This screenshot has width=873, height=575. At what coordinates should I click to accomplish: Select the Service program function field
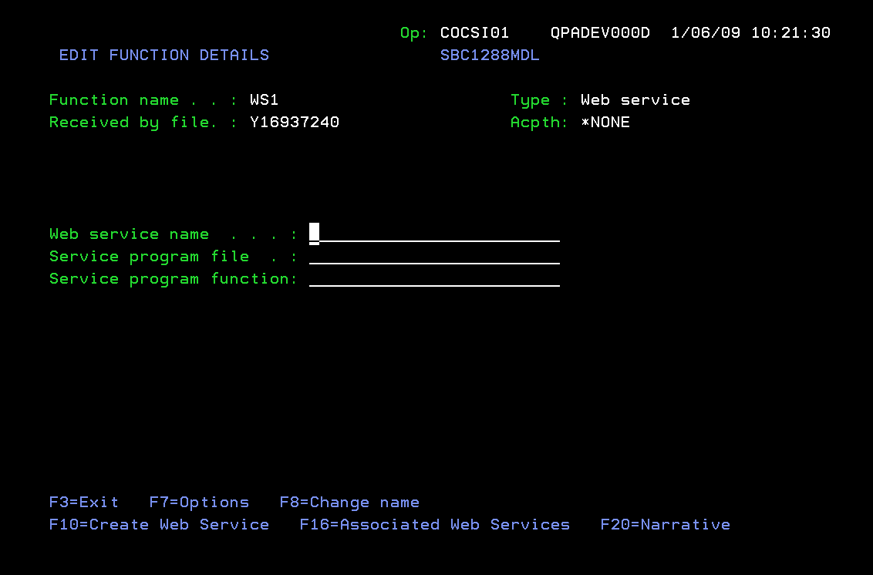coord(434,278)
